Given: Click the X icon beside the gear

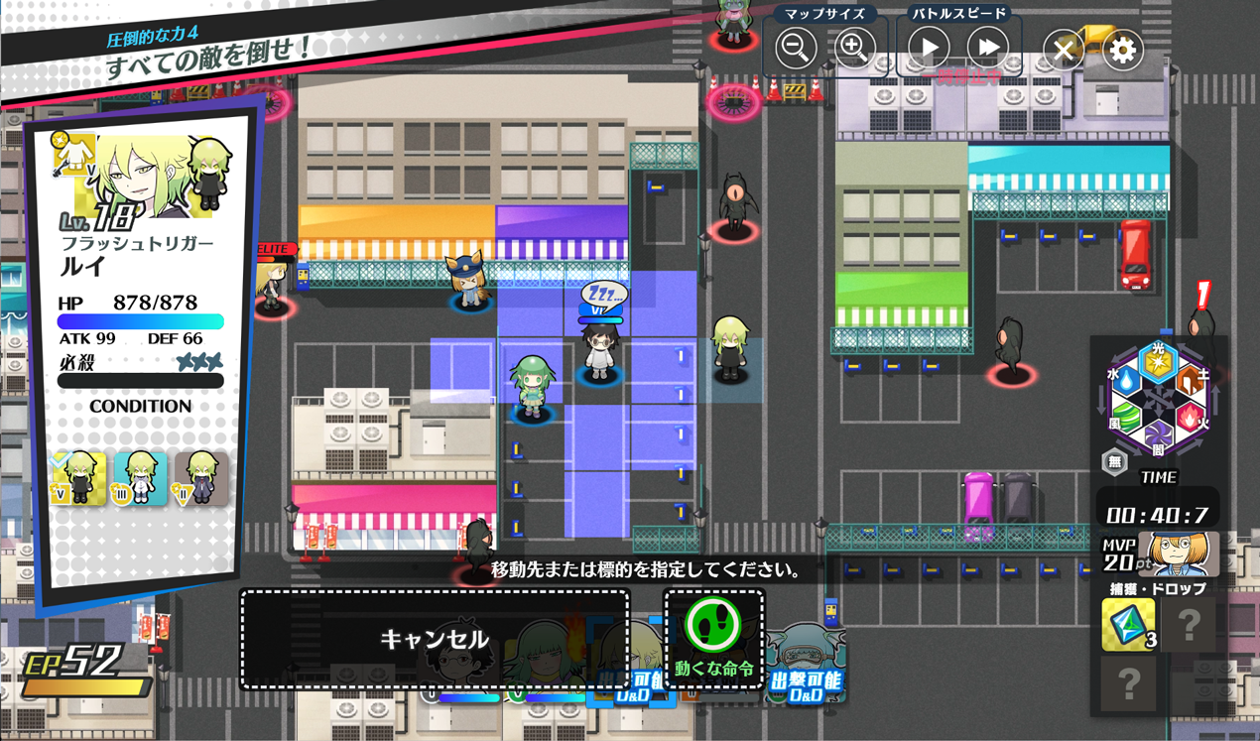Looking at the screenshot, I should (x=1064, y=50).
